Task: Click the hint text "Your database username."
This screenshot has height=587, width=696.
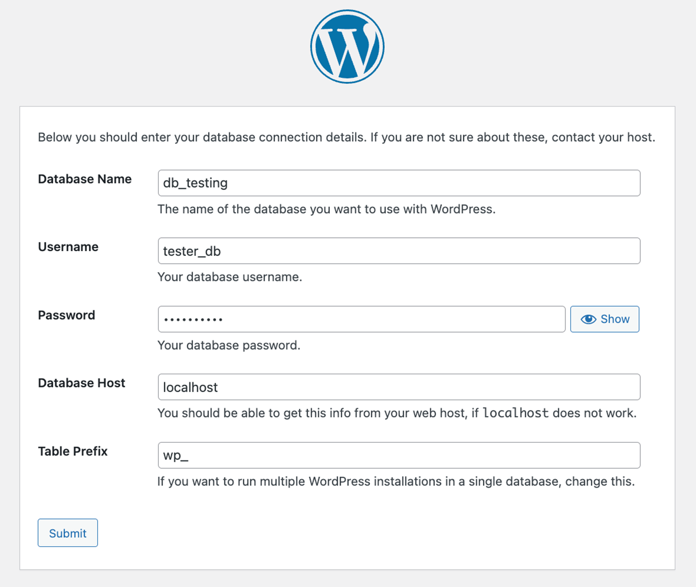Action: click(230, 277)
